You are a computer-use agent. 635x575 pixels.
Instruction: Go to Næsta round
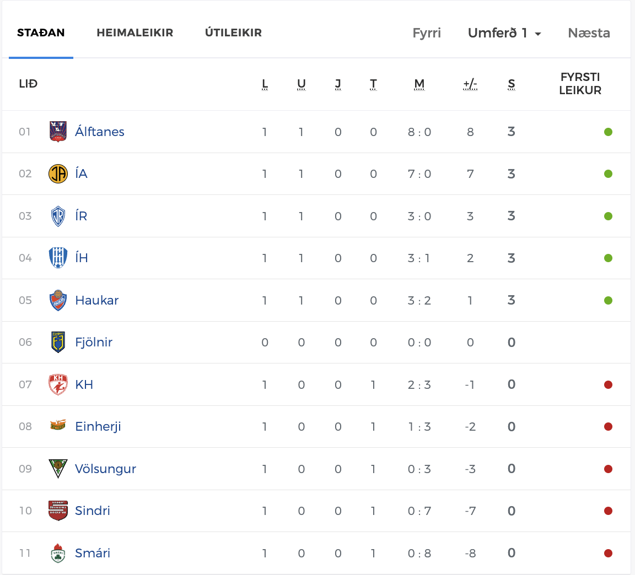click(589, 33)
